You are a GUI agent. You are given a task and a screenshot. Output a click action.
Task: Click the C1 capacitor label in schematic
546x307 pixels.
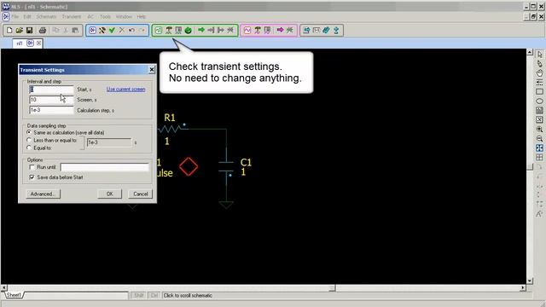point(246,162)
